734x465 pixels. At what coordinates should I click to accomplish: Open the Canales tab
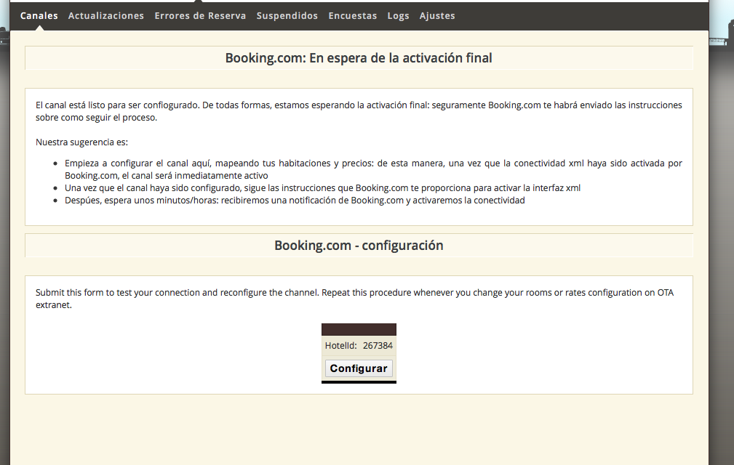tap(39, 15)
